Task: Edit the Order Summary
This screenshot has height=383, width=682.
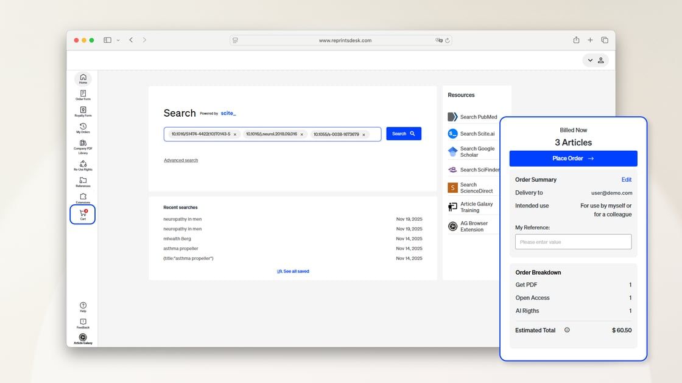Action: 627,180
